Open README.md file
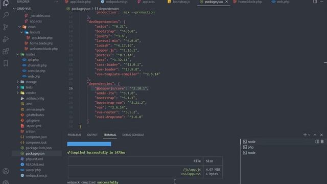 [x=35, y=165]
